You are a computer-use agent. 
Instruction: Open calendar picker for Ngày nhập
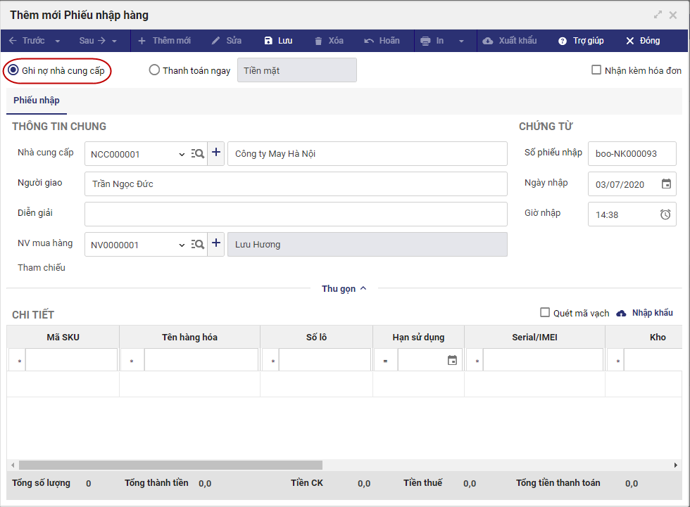tap(666, 184)
